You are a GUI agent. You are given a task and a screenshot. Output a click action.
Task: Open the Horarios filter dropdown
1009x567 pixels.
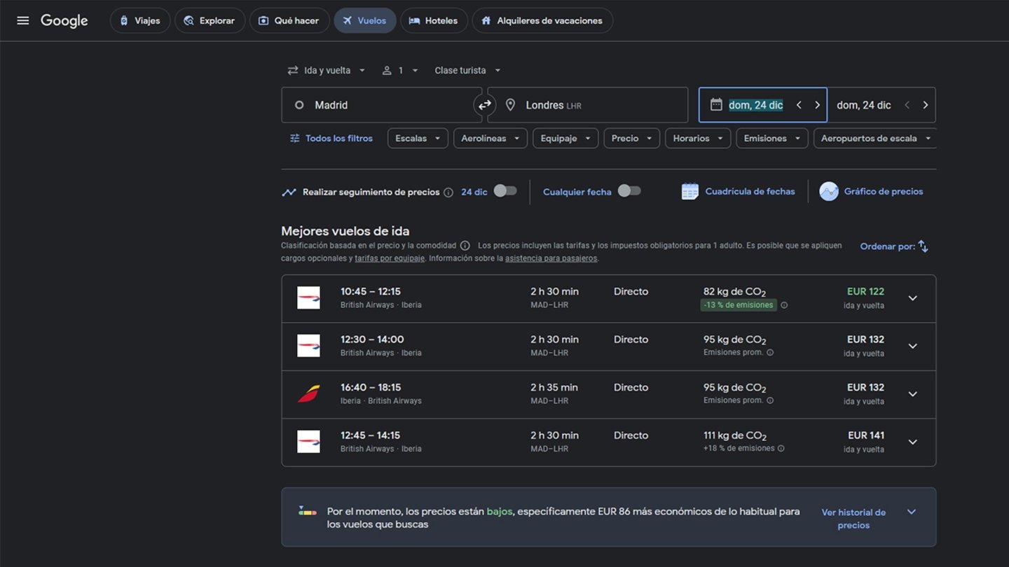click(698, 138)
